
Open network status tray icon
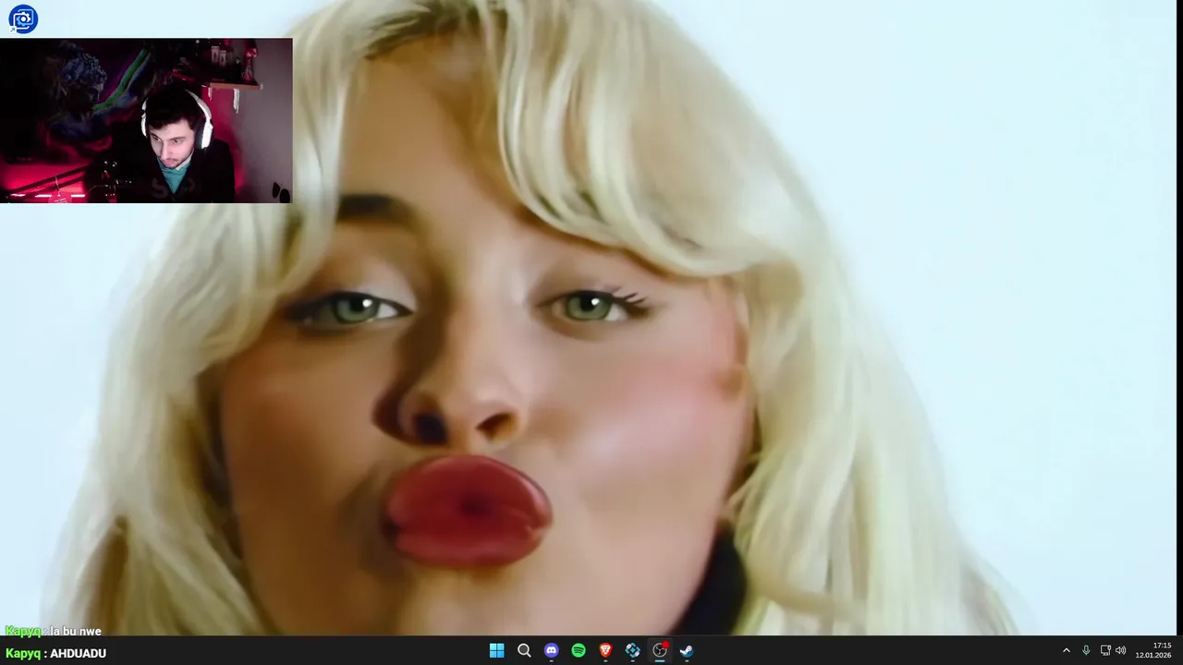pyautogui.click(x=1105, y=650)
